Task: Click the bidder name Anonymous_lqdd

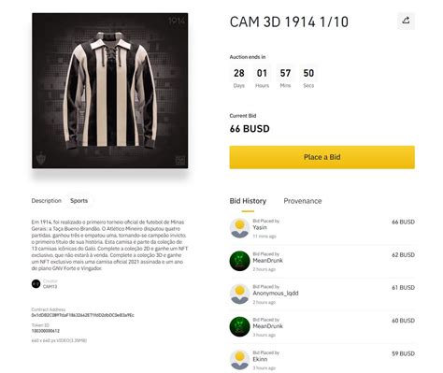Action: 276,294
